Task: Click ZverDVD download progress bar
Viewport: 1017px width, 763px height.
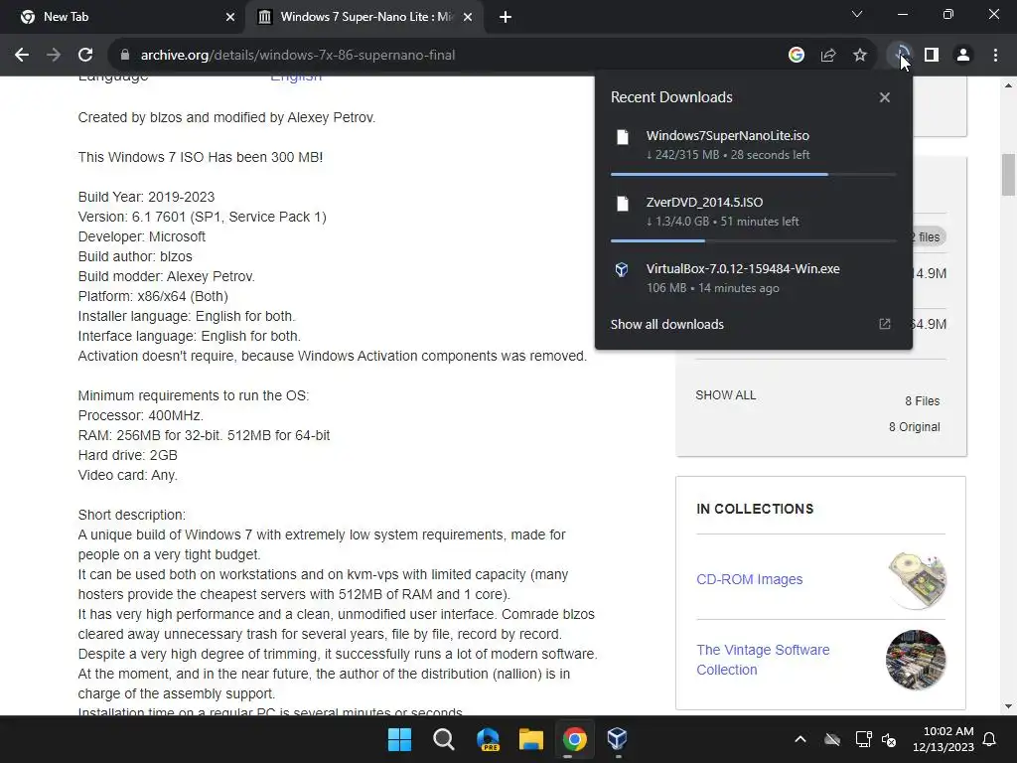Action: [753, 240]
